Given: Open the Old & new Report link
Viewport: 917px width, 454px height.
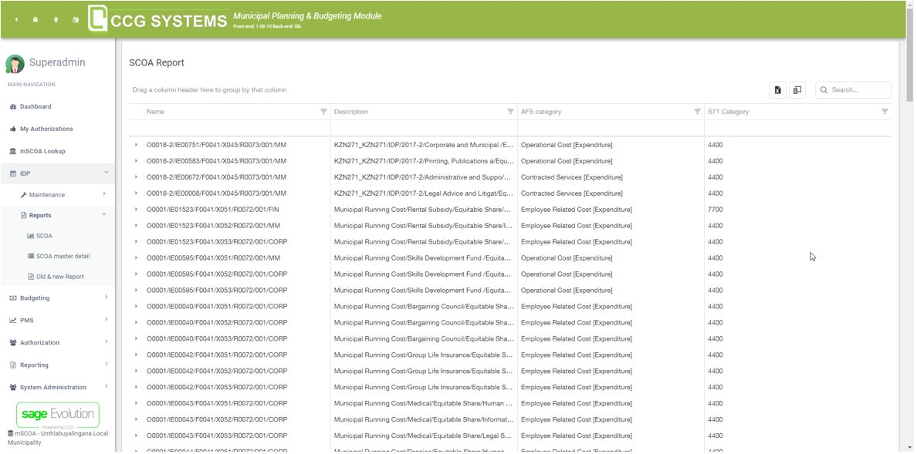Looking at the screenshot, I should (59, 277).
